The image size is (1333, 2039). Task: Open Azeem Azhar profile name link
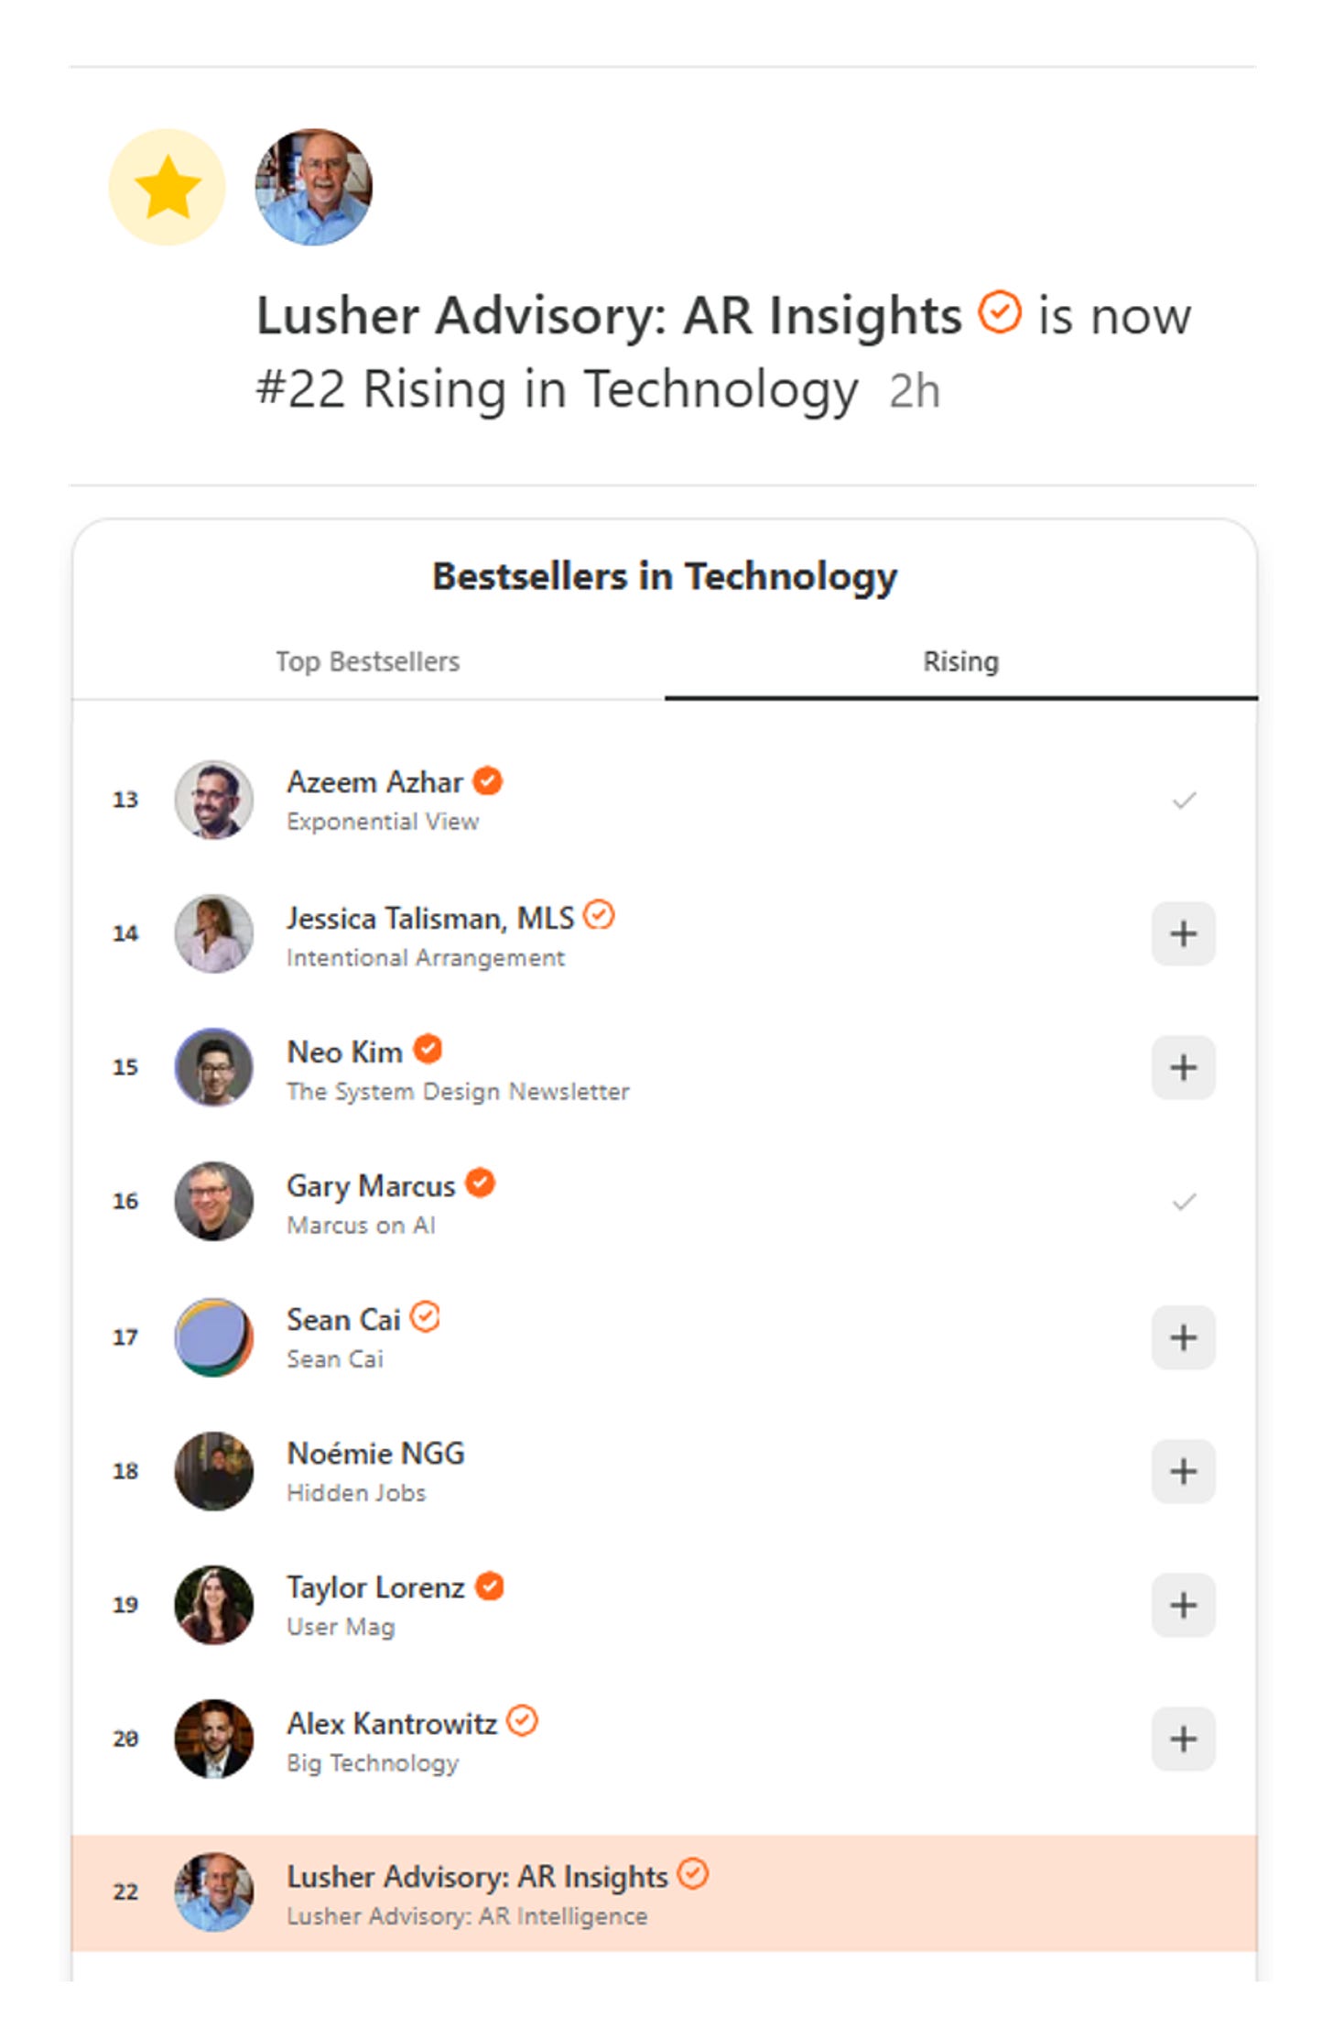375,781
